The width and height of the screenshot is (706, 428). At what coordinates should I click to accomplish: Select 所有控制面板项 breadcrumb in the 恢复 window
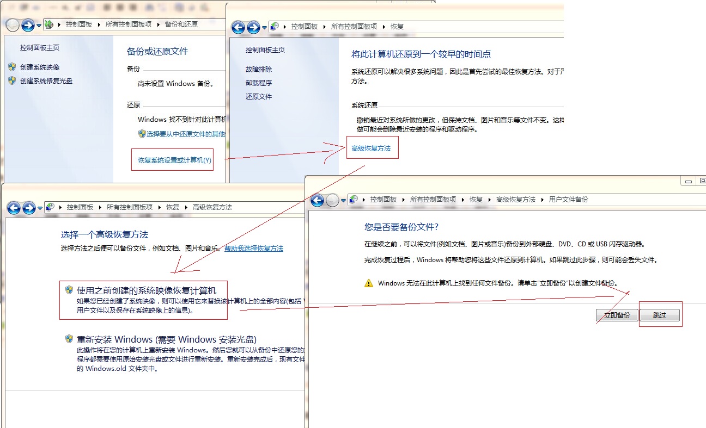click(354, 26)
